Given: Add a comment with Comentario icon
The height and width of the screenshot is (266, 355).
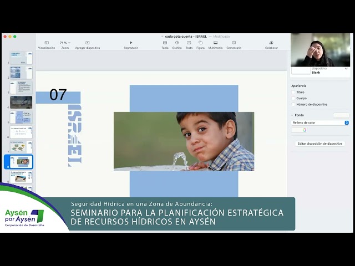Looking at the screenshot, I should coord(234,43).
